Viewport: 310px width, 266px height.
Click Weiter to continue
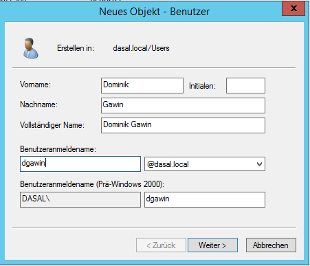tap(212, 245)
